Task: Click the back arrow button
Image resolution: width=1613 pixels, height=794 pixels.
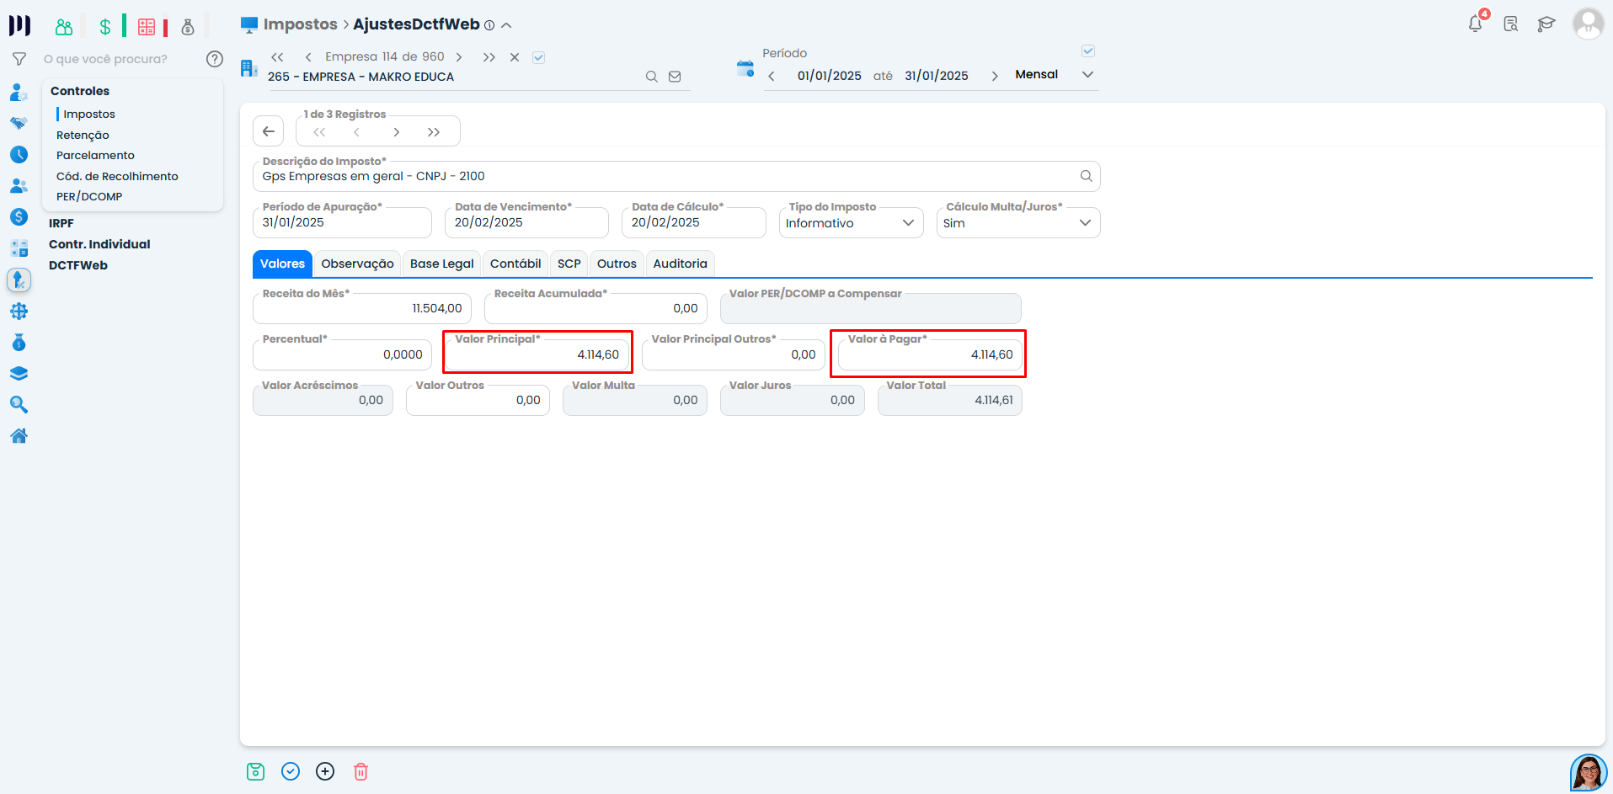Action: pyautogui.click(x=268, y=131)
